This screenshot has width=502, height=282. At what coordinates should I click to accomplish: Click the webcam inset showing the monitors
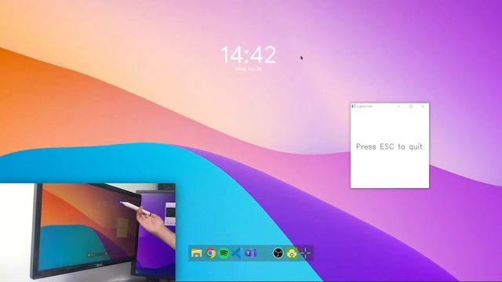coord(88,232)
